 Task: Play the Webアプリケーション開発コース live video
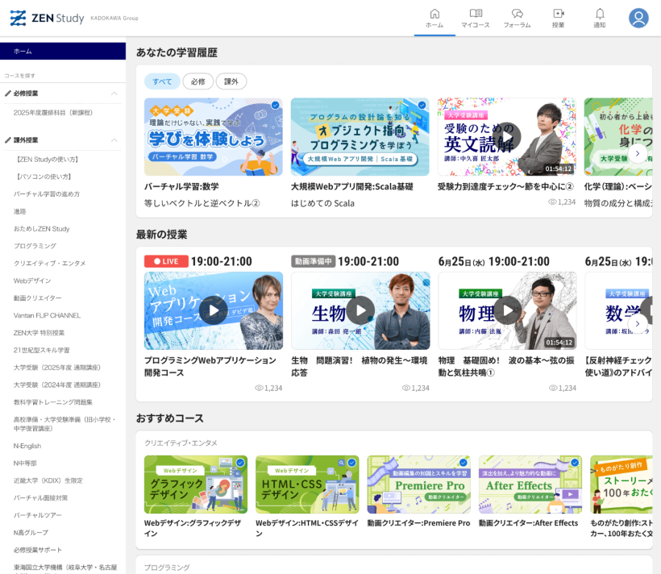click(214, 310)
